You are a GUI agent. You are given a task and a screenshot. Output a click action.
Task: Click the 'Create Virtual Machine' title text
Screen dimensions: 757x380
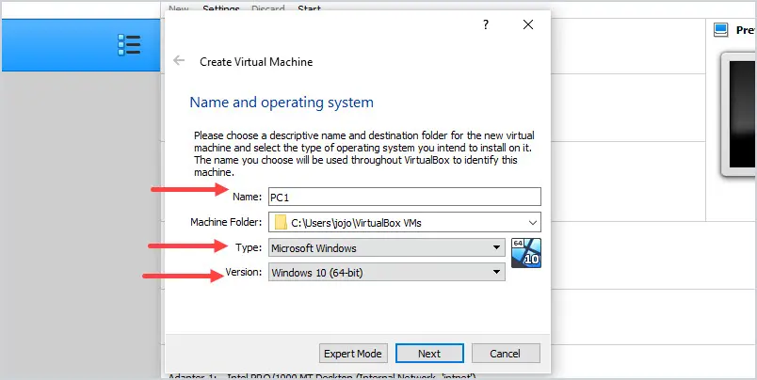[256, 62]
